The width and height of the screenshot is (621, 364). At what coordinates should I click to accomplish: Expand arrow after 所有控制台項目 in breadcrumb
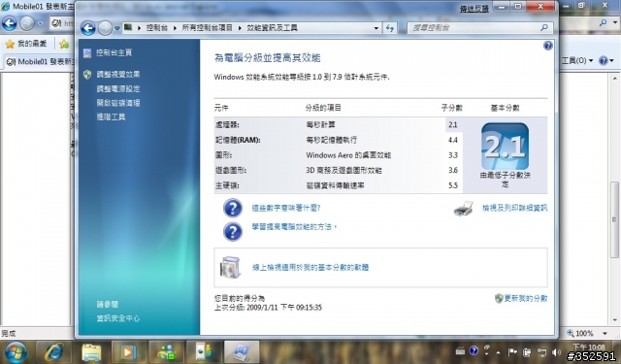pos(240,28)
